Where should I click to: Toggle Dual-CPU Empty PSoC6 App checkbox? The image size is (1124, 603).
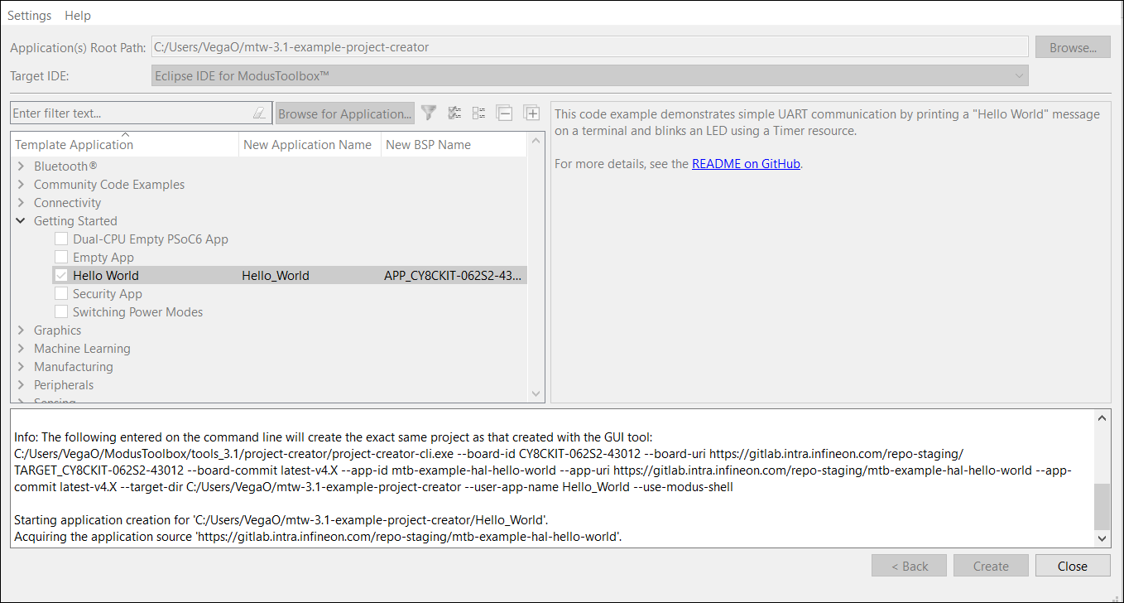pos(61,239)
